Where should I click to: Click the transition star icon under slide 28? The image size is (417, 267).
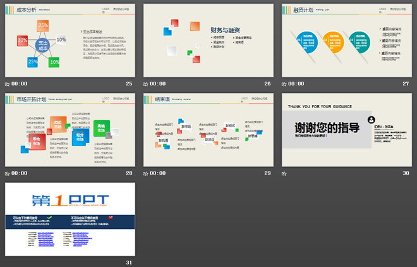8,173
